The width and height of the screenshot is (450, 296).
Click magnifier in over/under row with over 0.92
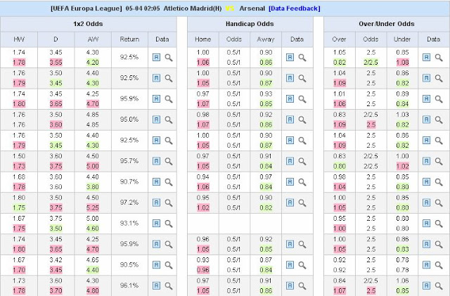pyautogui.click(x=439, y=264)
